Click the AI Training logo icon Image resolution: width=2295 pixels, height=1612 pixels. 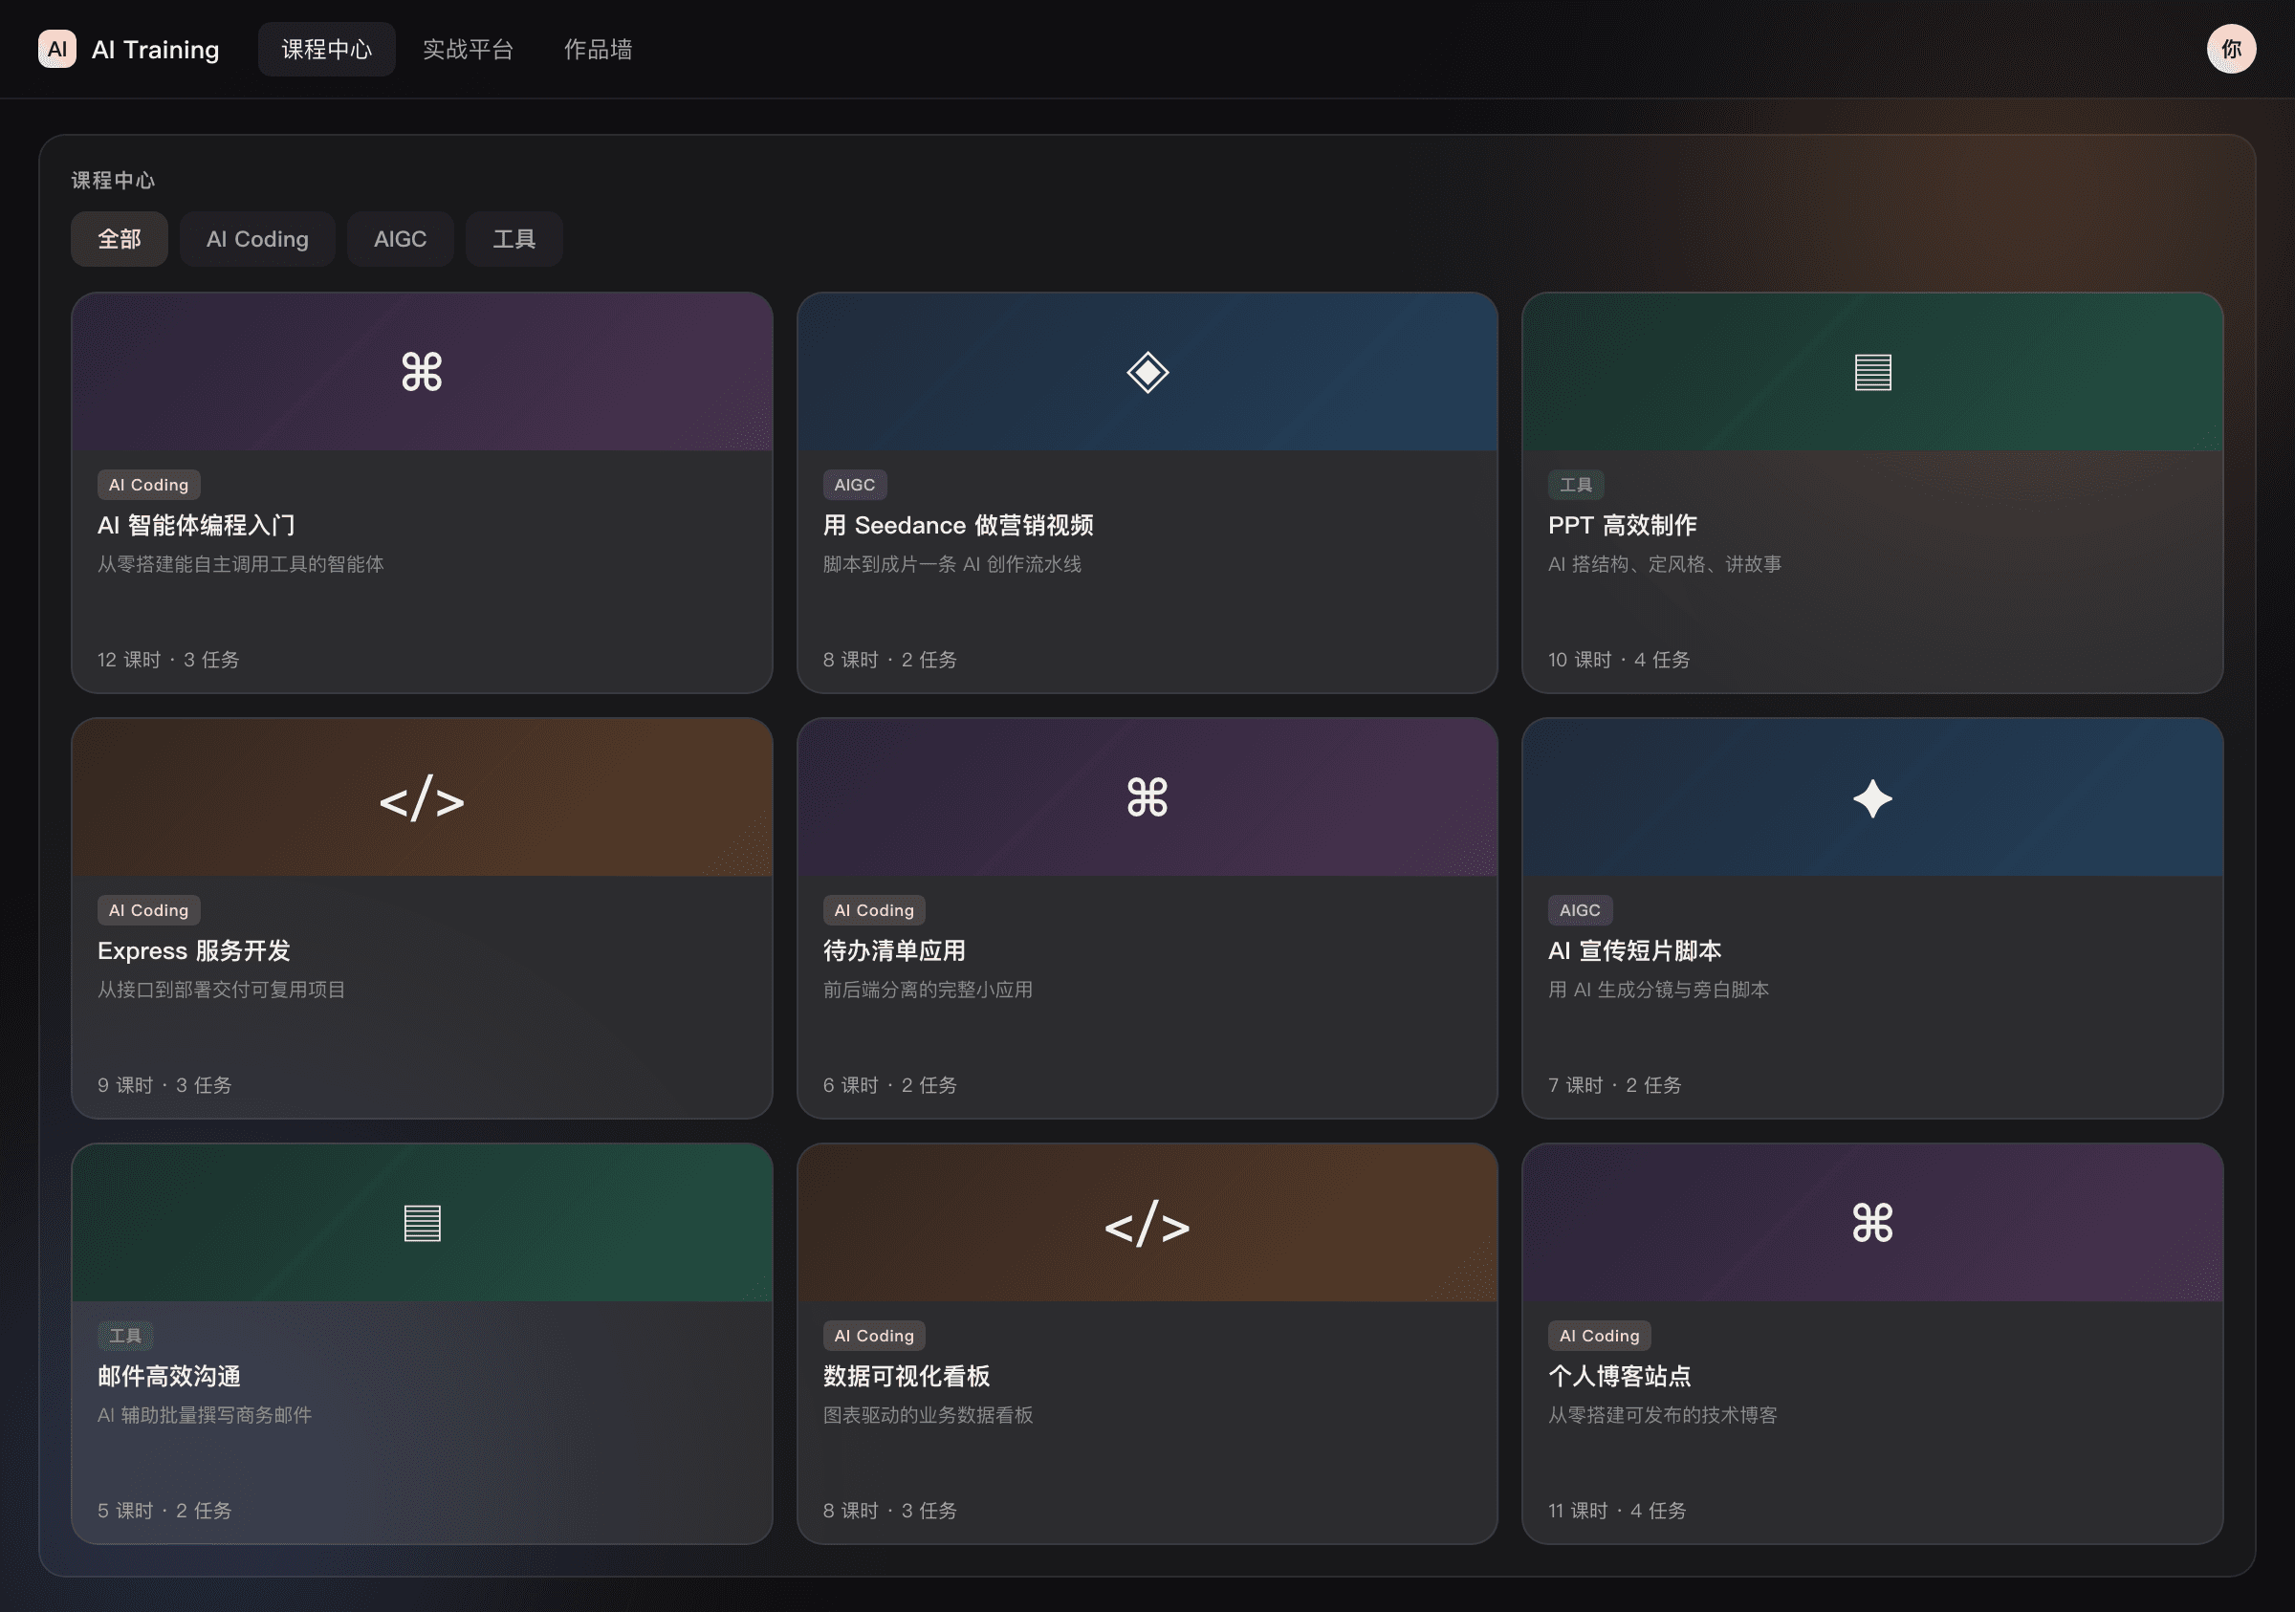point(57,49)
